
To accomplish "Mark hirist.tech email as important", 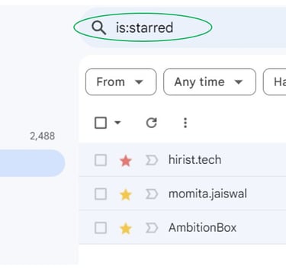I will (152, 161).
